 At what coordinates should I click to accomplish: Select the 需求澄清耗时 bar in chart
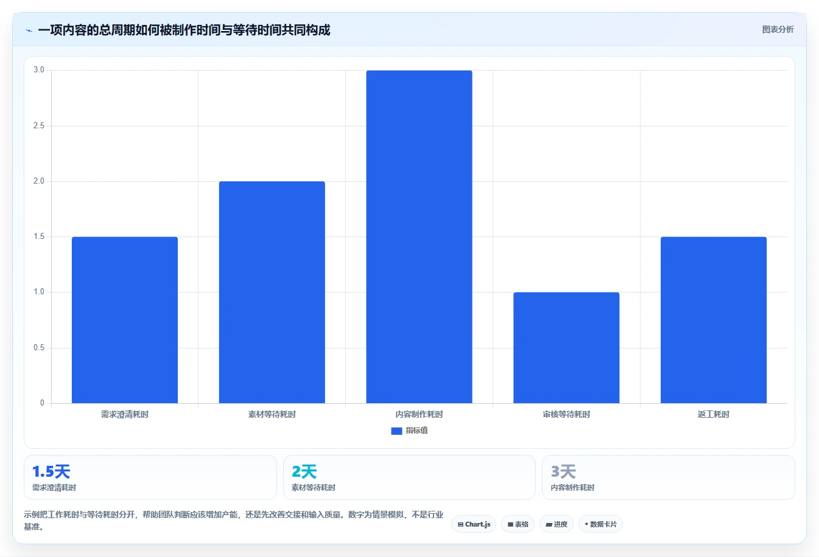click(x=125, y=320)
